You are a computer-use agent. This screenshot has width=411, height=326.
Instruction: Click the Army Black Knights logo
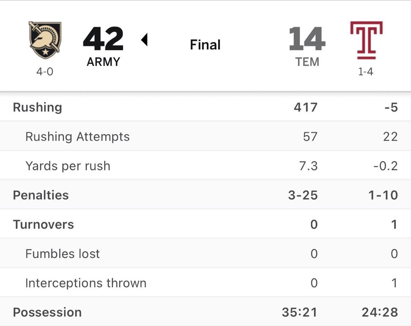click(x=45, y=40)
